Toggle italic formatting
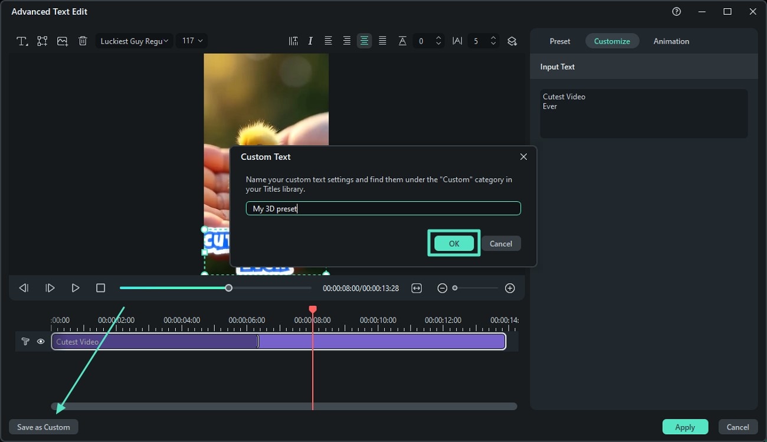Screen dimensions: 767x442 (x=310, y=41)
